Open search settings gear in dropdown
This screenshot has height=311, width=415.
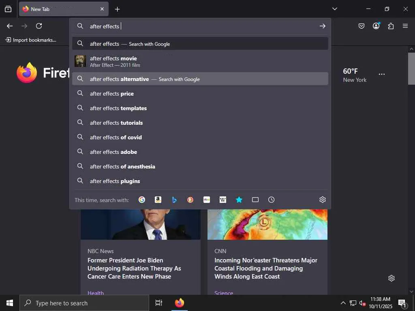click(322, 200)
